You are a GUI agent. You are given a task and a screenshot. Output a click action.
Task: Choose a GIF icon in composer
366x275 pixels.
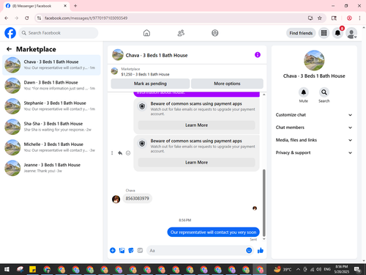(x=140, y=250)
